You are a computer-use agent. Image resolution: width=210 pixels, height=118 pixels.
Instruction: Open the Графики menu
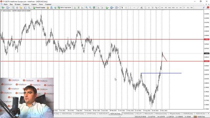26,4
